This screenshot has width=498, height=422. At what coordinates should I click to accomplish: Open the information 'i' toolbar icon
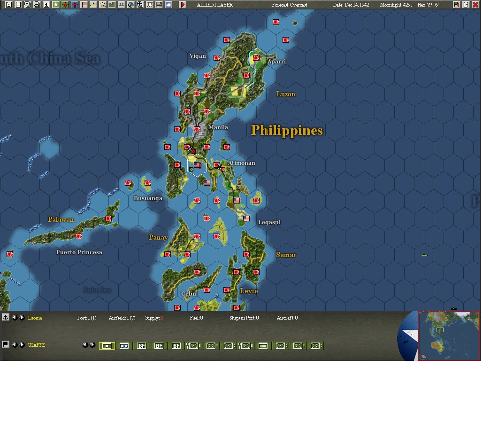tap(46, 4)
